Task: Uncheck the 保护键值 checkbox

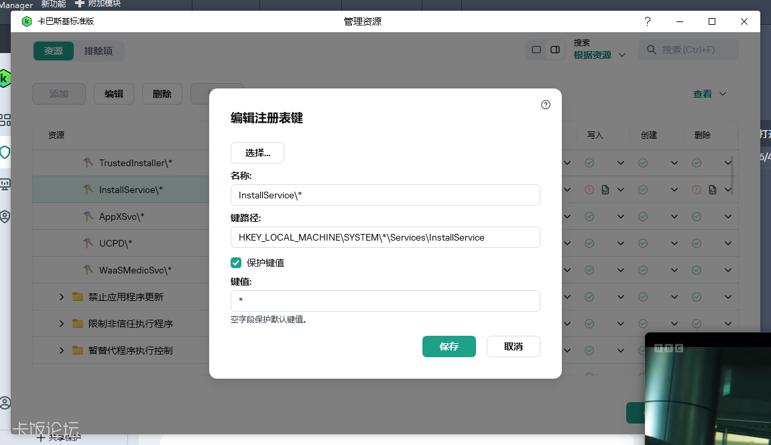Action: click(x=236, y=263)
